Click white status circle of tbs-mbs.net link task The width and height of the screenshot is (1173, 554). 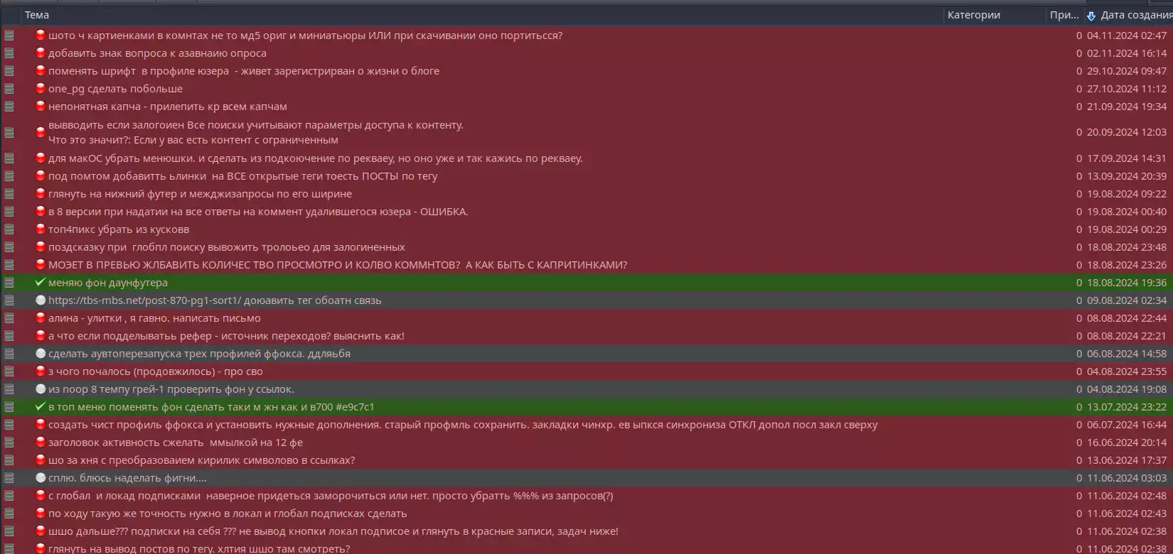coord(41,300)
